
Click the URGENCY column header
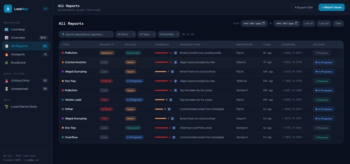pyautogui.click(x=162, y=45)
